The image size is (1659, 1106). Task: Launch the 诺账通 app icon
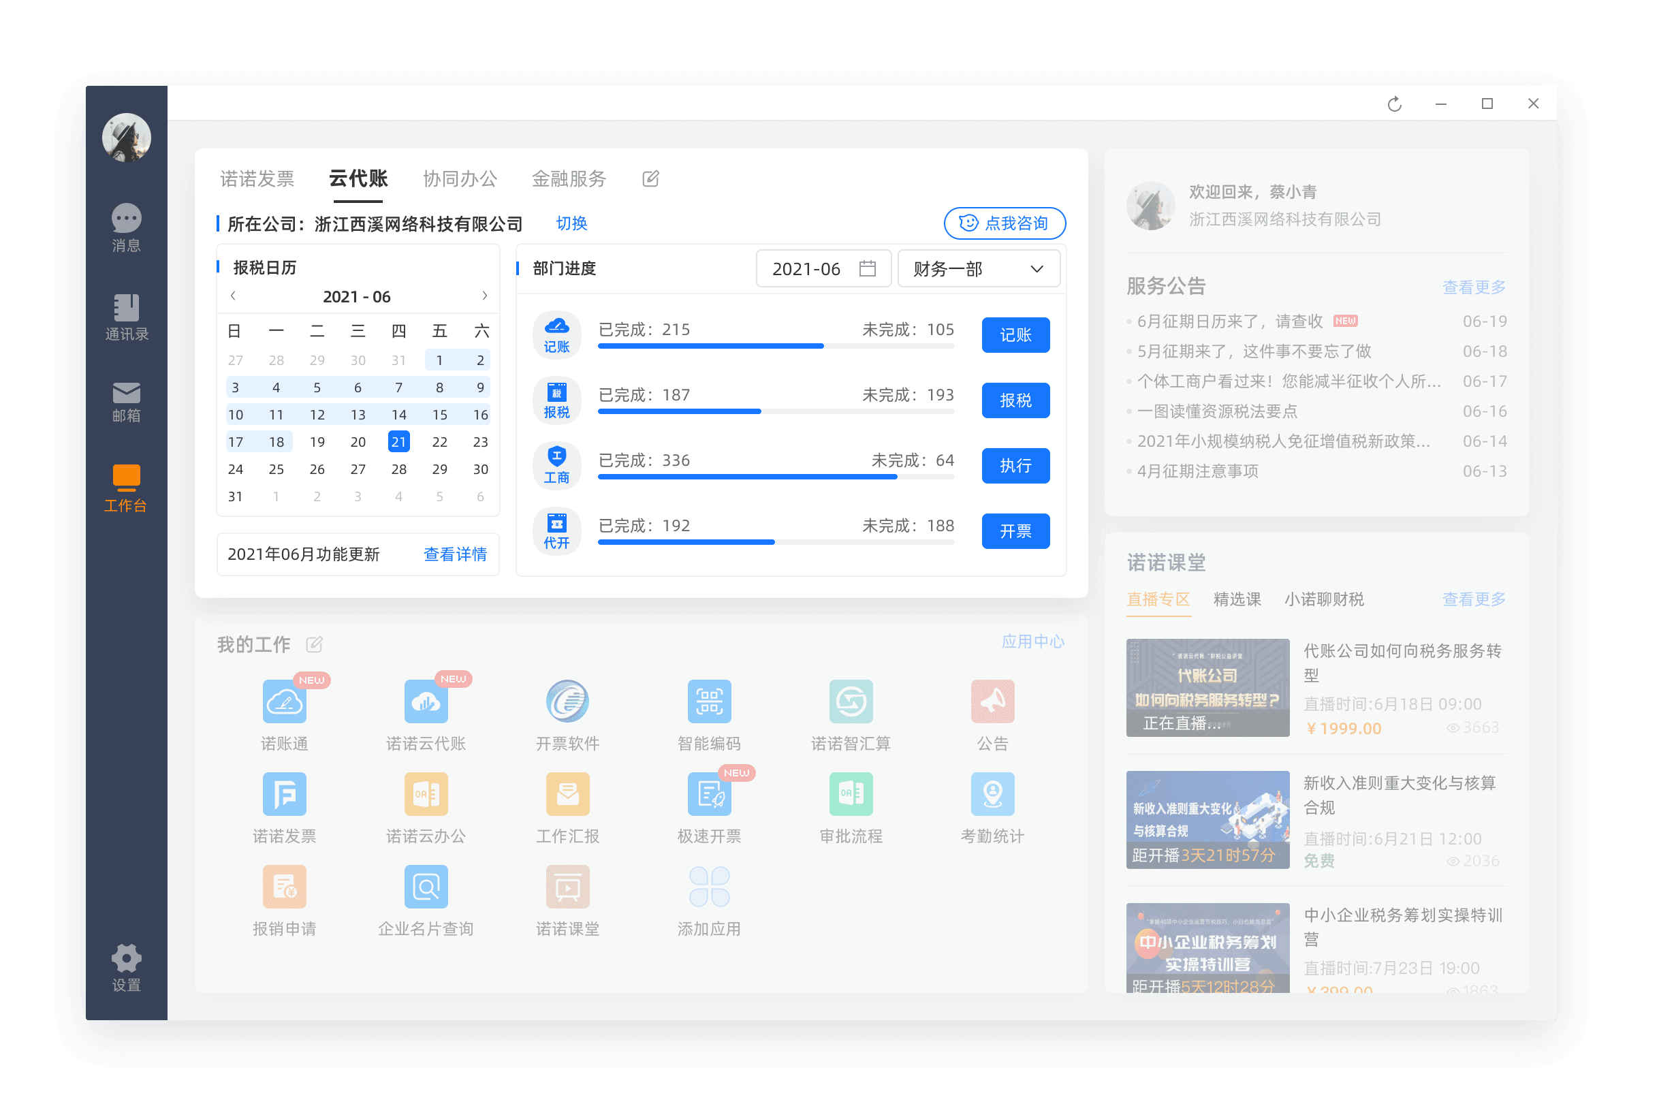[x=284, y=702]
